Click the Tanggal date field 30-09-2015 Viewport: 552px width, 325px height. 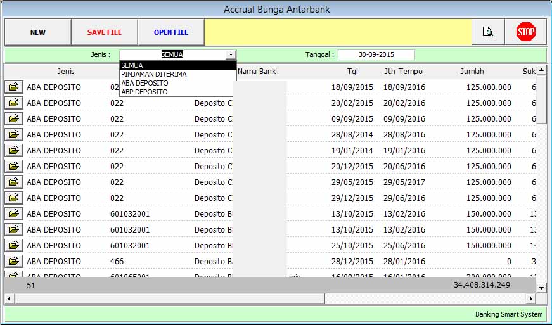376,55
